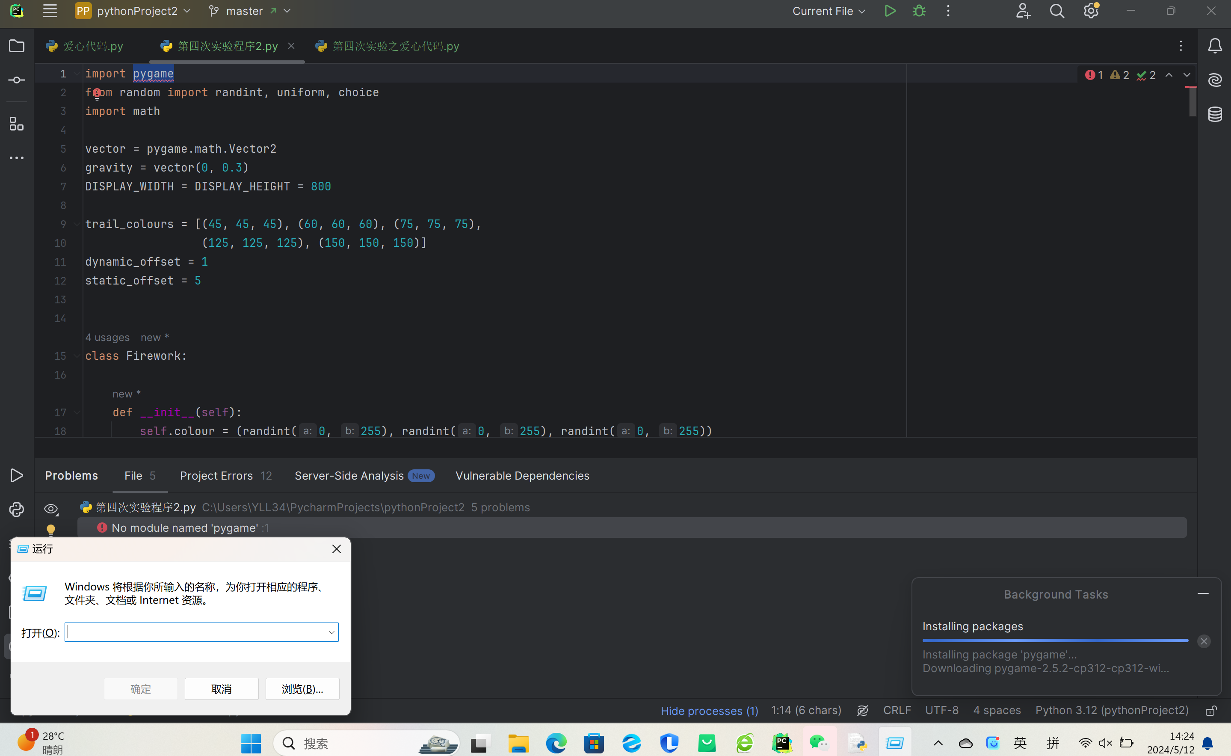
Task: Jump to previous highlighted error
Action: click(1169, 75)
